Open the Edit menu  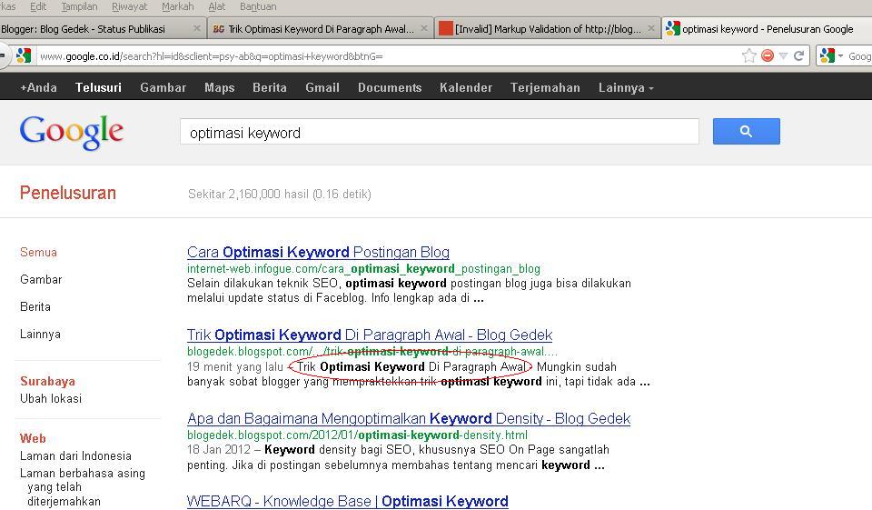38,6
